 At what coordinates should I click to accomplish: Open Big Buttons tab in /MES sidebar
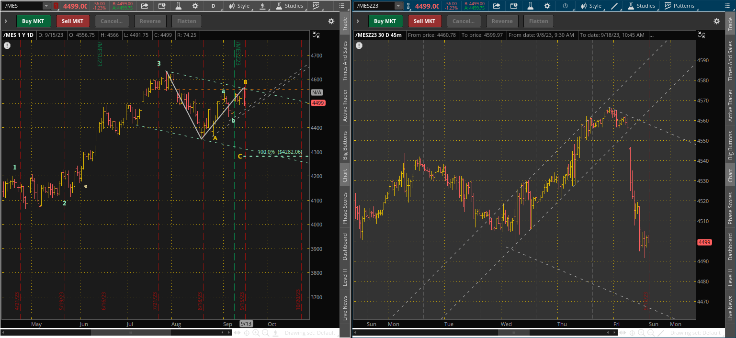pyautogui.click(x=344, y=144)
